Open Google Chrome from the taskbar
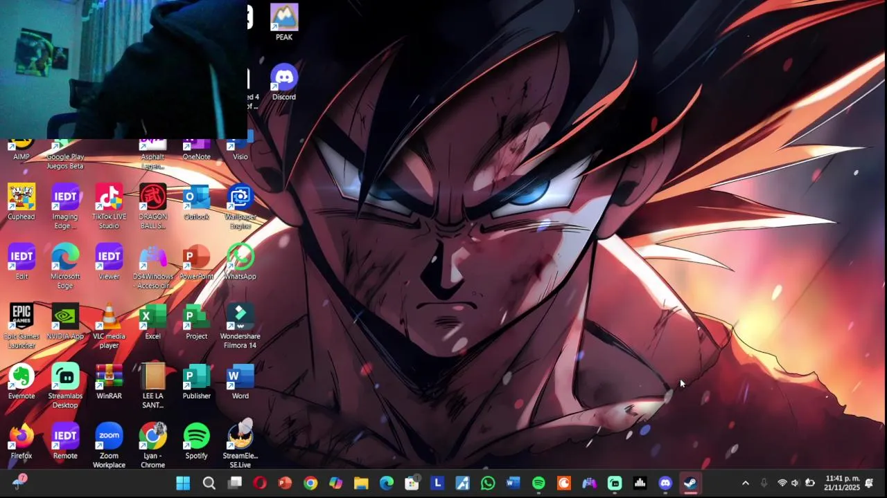This screenshot has height=498, width=887. (310, 483)
